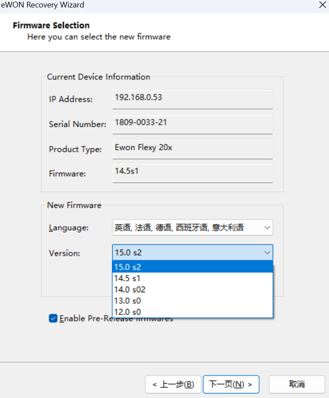329x398 pixels.
Task: Open the Language dropdown
Action: (x=193, y=227)
